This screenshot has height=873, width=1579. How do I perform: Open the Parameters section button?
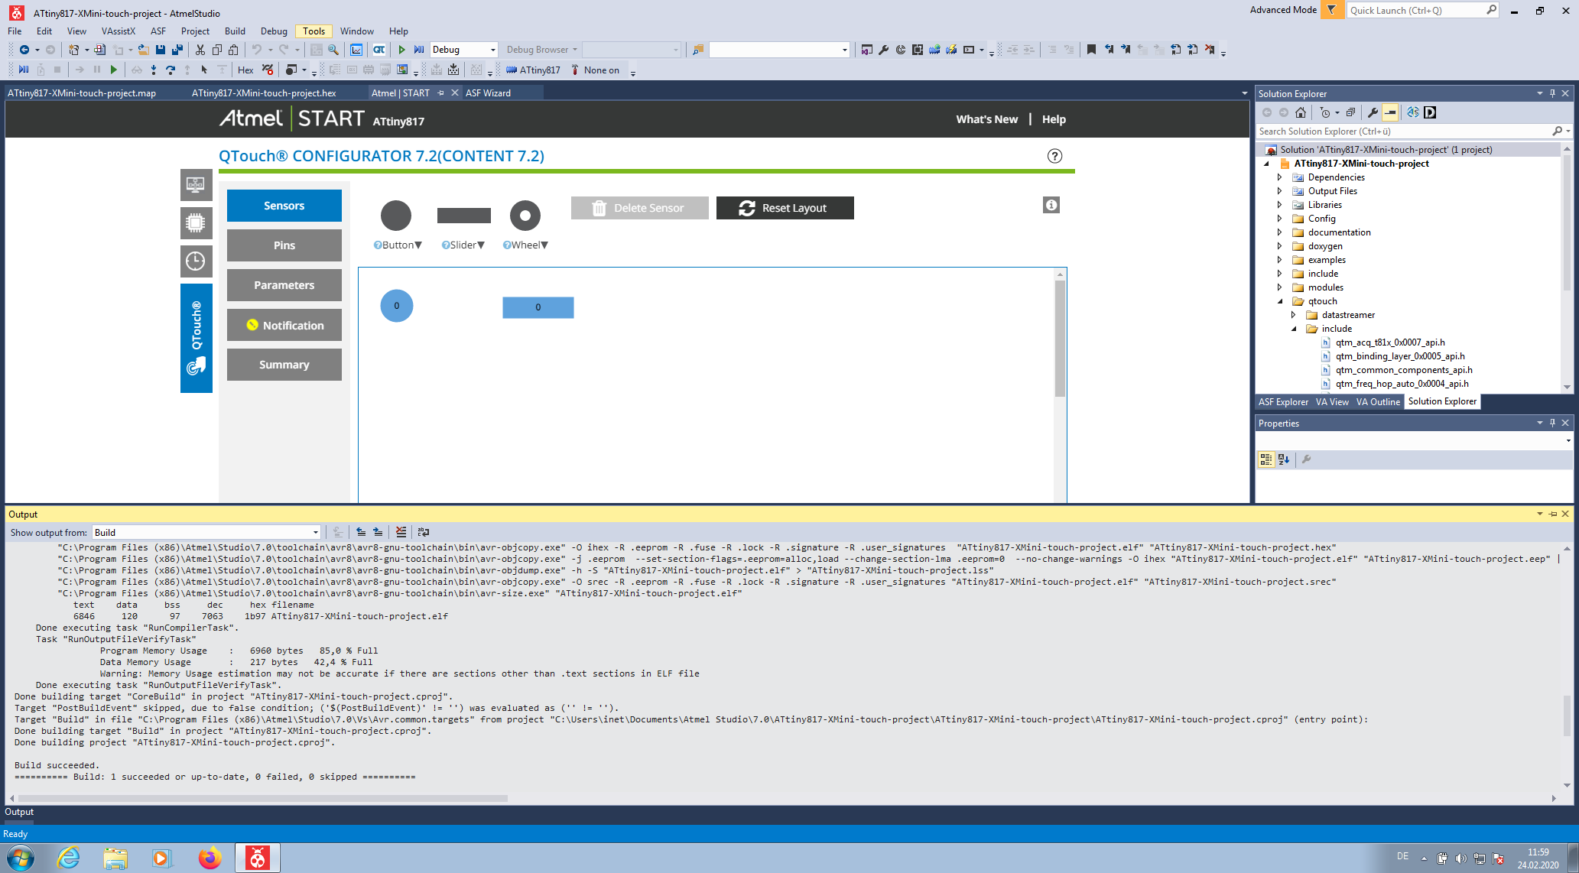click(x=284, y=285)
